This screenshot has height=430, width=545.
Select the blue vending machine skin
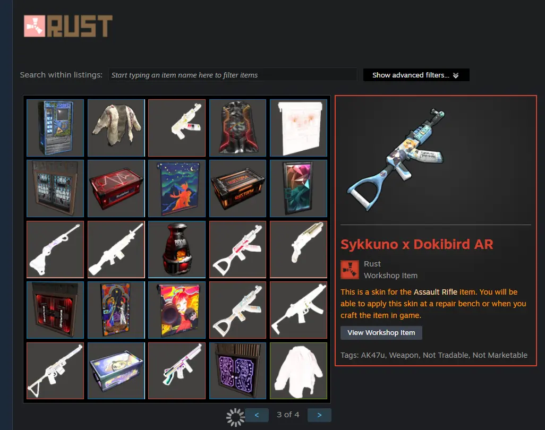55,128
